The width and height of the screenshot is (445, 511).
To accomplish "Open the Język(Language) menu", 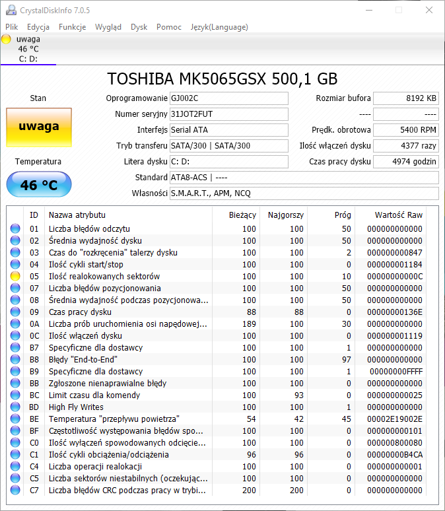I will tap(219, 27).
